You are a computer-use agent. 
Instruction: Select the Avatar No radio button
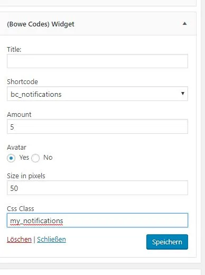35,158
